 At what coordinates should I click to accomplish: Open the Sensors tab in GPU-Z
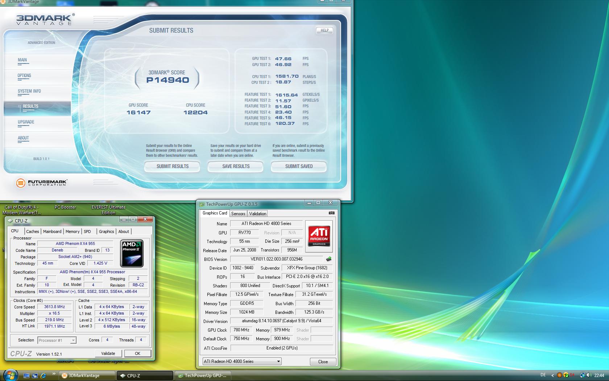click(x=238, y=214)
